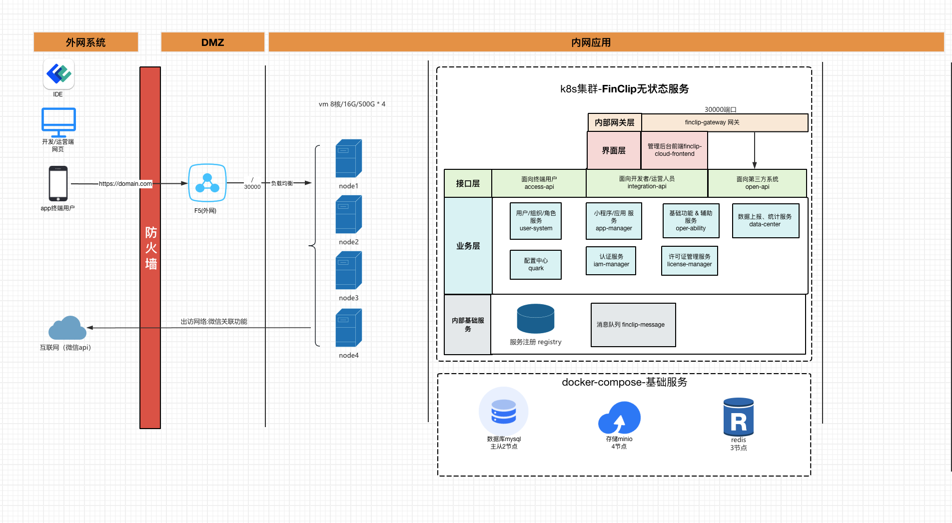This screenshot has width=952, height=523.
Task: Select the 面向终端用户 access-api box
Action: (x=539, y=183)
